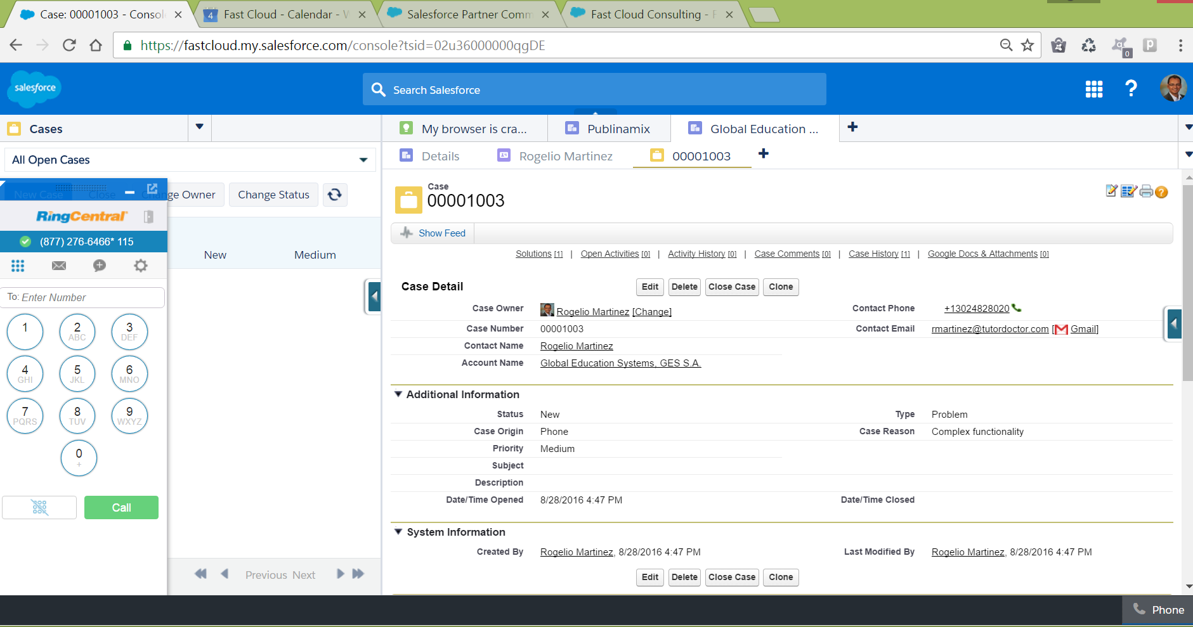
Task: Expand the right sidebar panel
Action: [x=1174, y=324]
